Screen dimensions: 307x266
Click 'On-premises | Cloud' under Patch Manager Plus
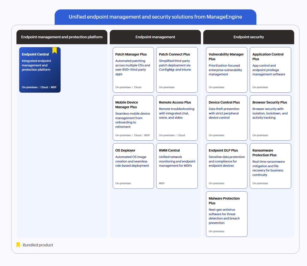pyautogui.click(x=128, y=87)
